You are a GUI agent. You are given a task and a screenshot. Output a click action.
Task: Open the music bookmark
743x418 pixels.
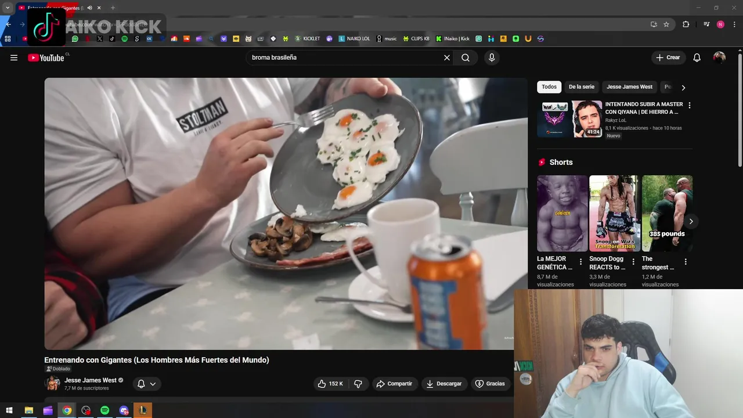tap(387, 39)
